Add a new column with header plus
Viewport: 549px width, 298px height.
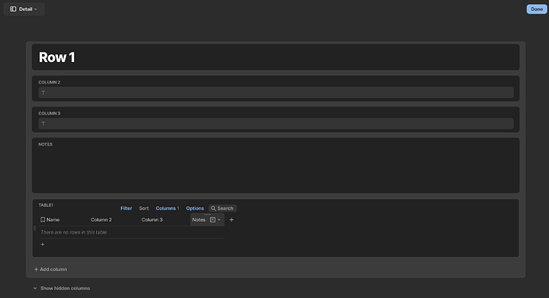click(x=232, y=219)
